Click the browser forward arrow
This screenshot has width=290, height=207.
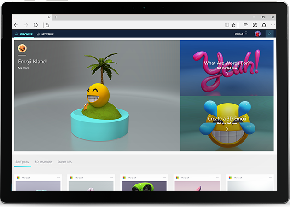[26, 25]
